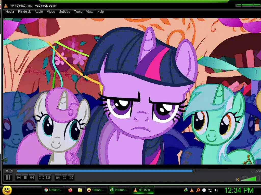The width and height of the screenshot is (261, 195).
Task: Open the Subtitle menu
Action: click(64, 12)
